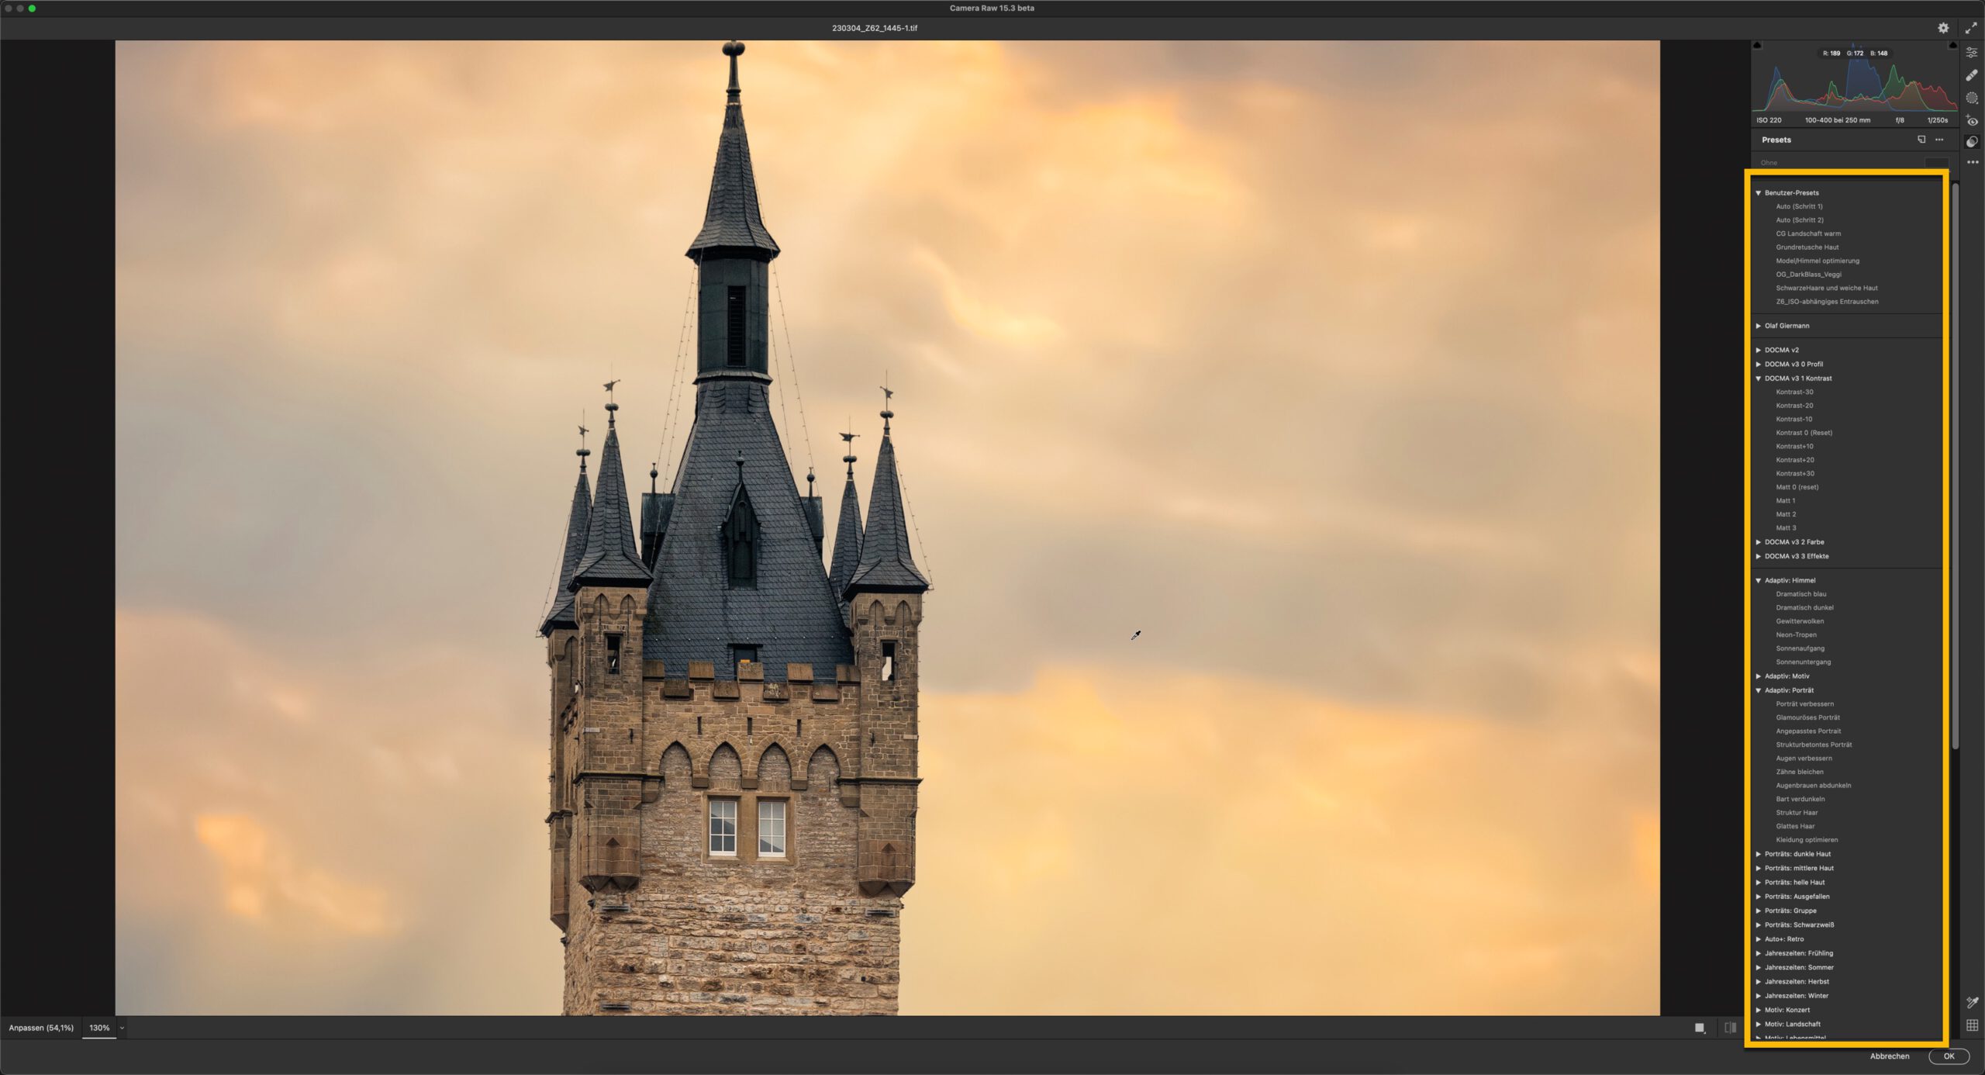Screen dimensions: 1985x1075
Task: Click the create new preset icon
Action: coord(1921,140)
